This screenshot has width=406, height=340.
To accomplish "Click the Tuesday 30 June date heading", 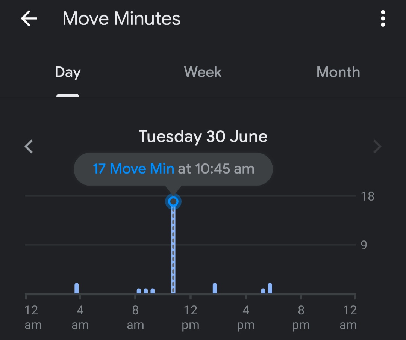I will pyautogui.click(x=203, y=136).
